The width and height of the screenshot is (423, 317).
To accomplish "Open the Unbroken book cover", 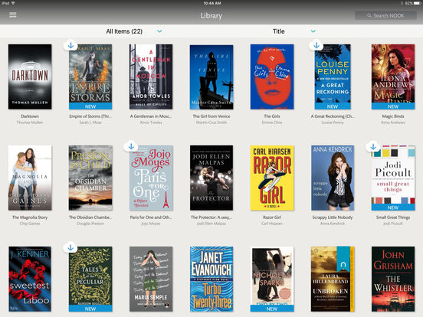I will 333,279.
